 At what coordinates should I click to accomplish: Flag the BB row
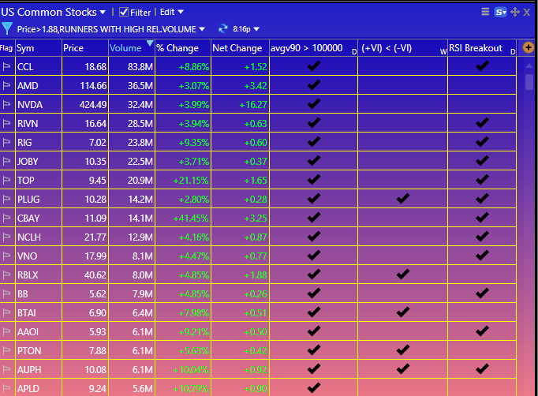[6, 293]
